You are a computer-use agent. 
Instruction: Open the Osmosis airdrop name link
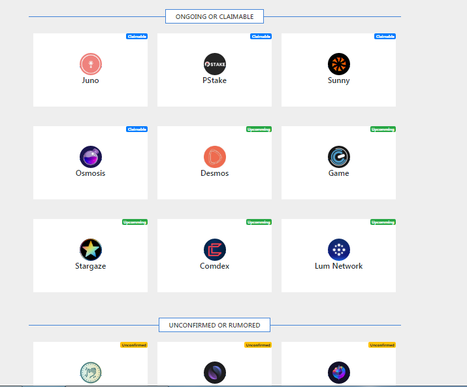[91, 173]
